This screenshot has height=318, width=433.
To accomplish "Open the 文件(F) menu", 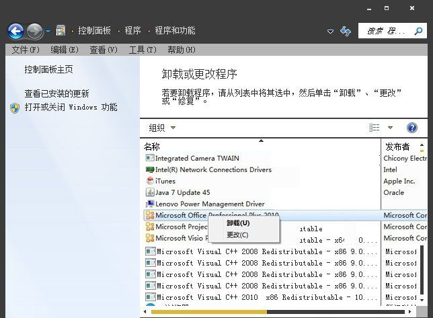I will [x=26, y=50].
